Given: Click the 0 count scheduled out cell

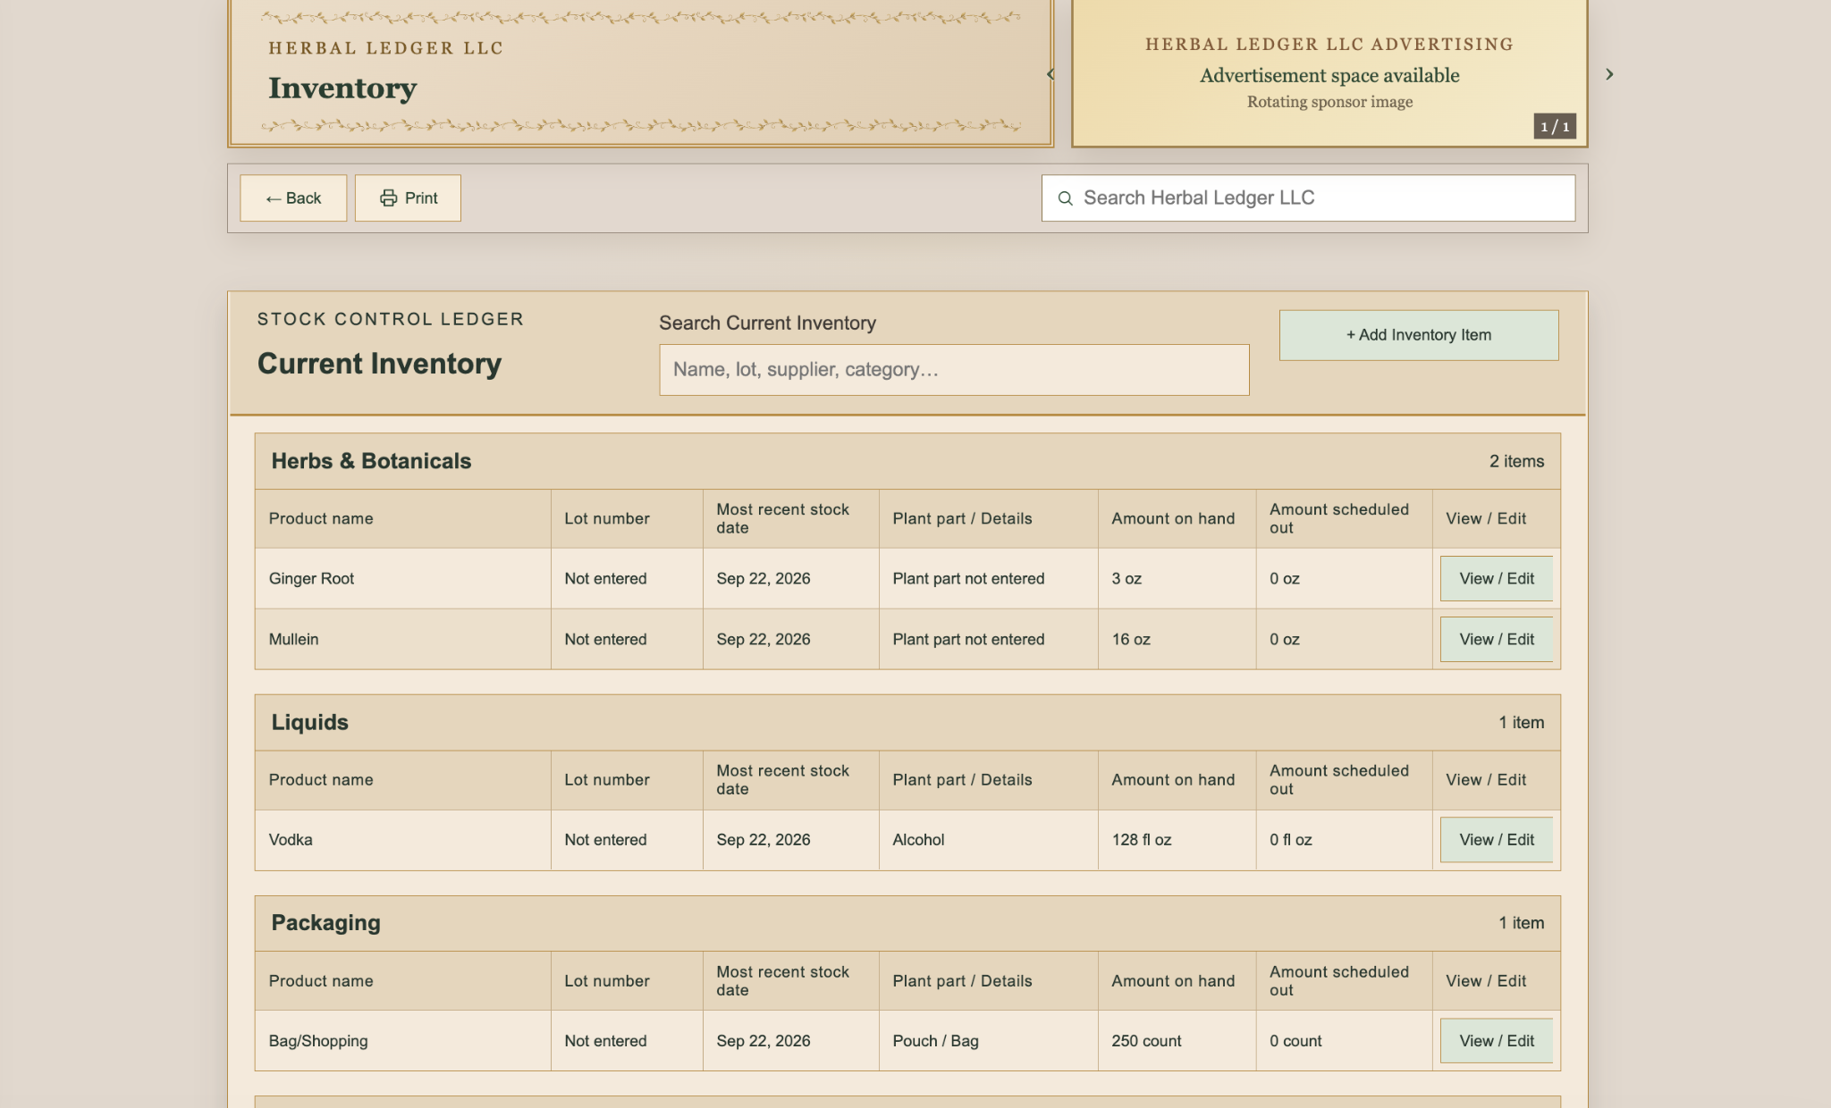Looking at the screenshot, I should pyautogui.click(x=1295, y=1040).
